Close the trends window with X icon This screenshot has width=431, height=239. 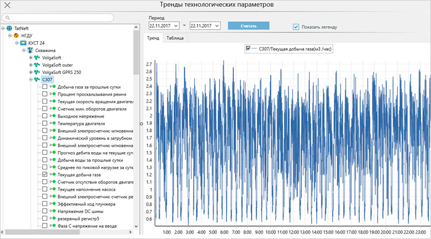8,5
